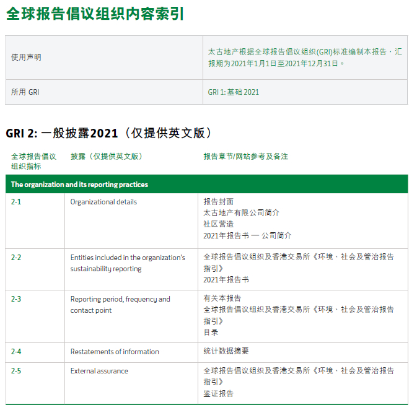Open 环境、社会及管治报告指引 reference in row 2-2
This screenshot has width=417, height=405.
[x=299, y=263]
